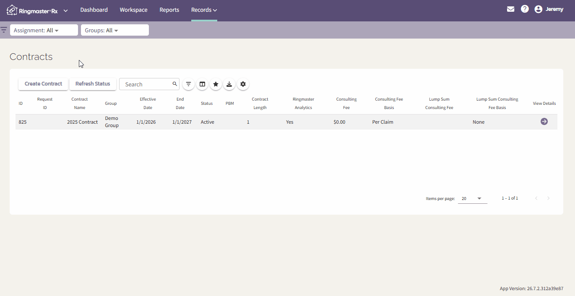
Task: Expand the Groups: All dropdown
Action: coord(115,30)
